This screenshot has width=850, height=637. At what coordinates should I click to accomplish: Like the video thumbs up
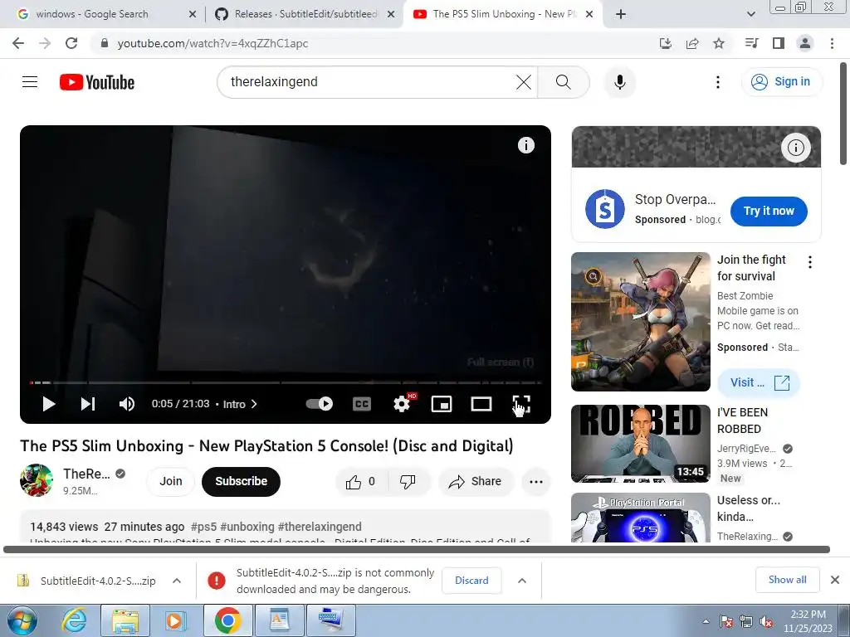(362, 482)
